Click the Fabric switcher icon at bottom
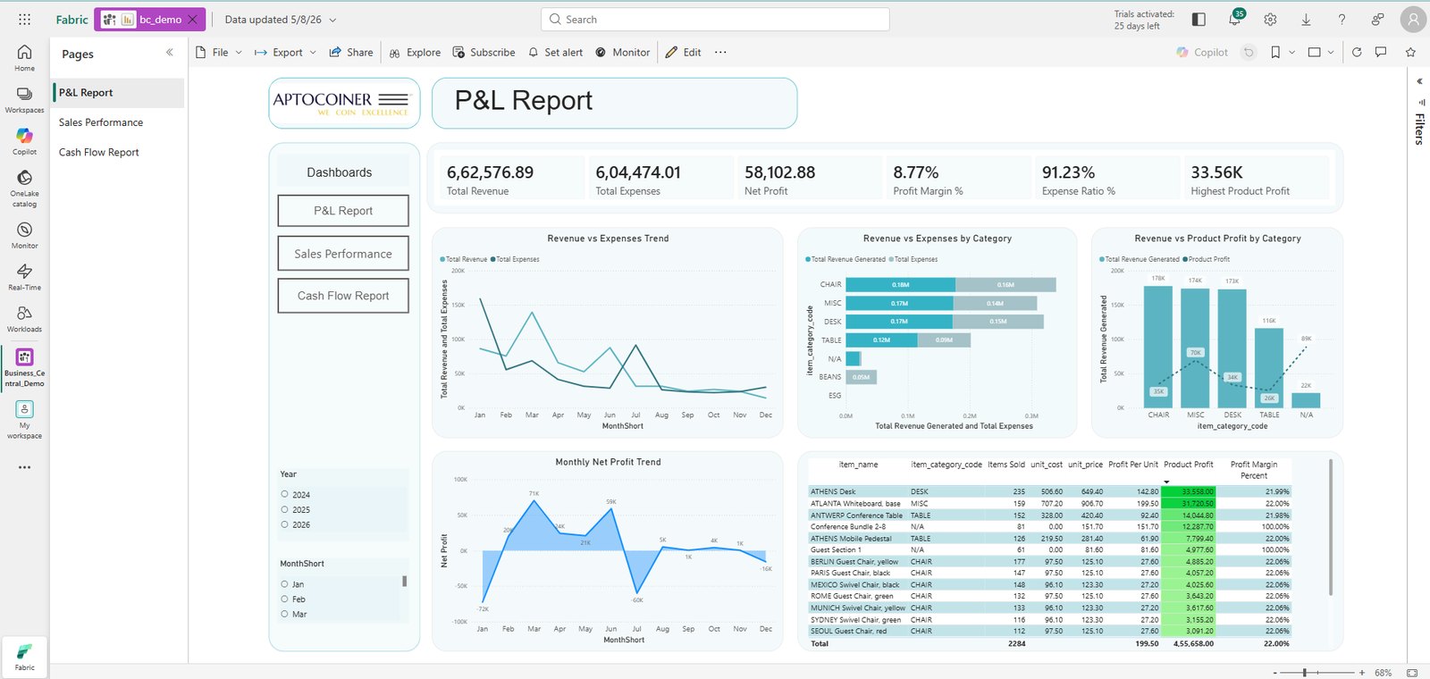The width and height of the screenshot is (1430, 679). click(x=24, y=658)
